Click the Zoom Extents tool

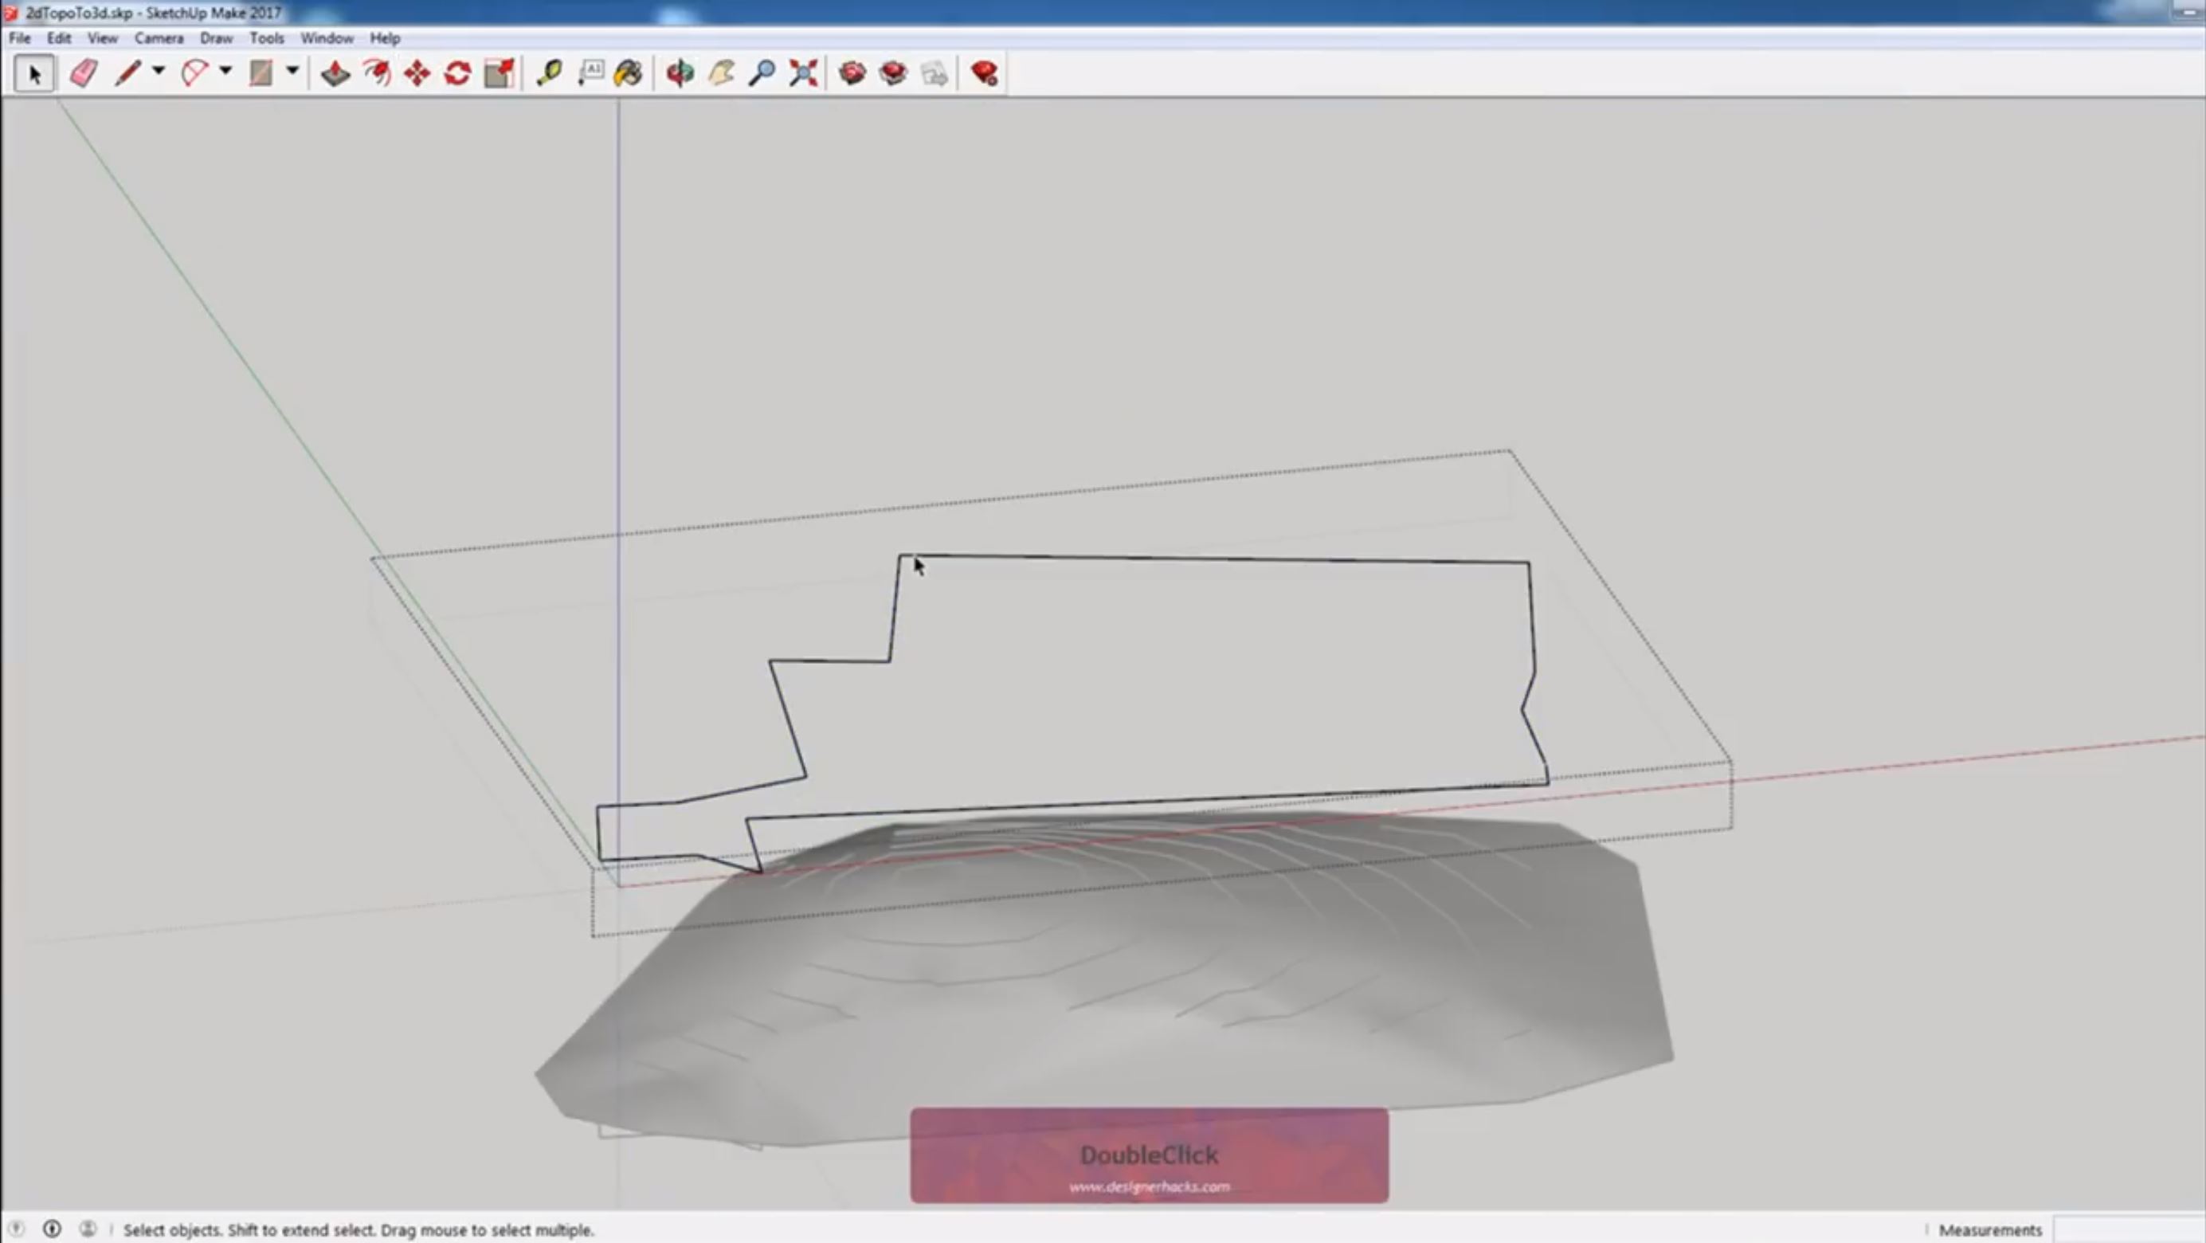803,73
